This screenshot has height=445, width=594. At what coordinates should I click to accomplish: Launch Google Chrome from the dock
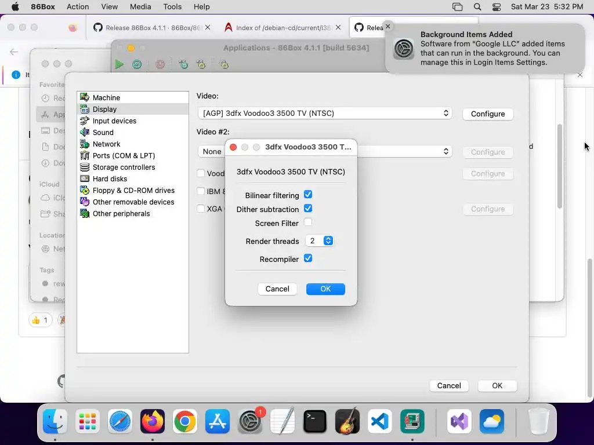[x=185, y=421]
